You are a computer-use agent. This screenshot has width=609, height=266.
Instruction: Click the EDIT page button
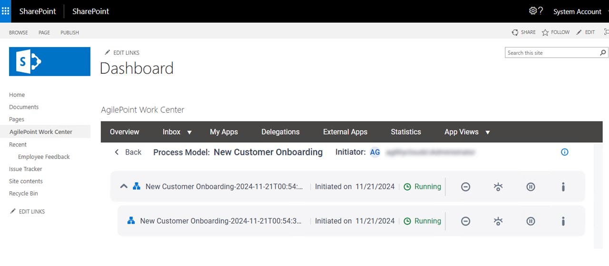click(586, 32)
